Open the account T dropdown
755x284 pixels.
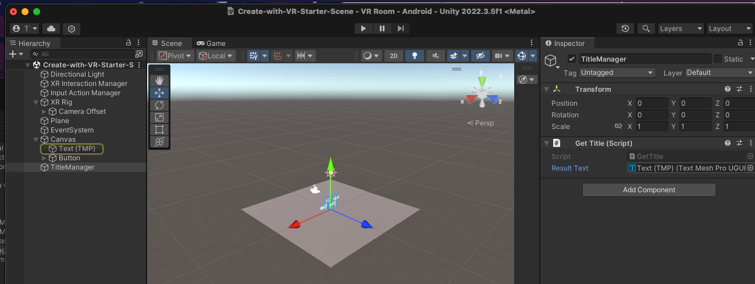click(24, 28)
